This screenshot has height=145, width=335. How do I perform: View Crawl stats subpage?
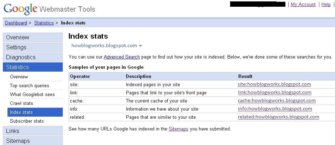(x=21, y=104)
